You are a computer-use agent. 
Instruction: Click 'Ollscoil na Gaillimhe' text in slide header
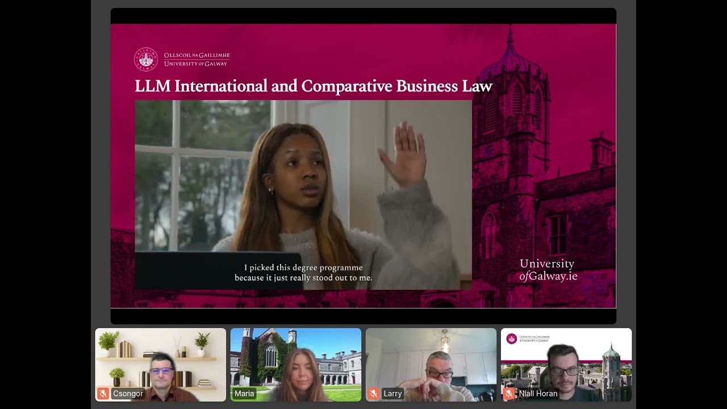197,55
